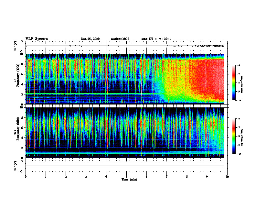Click the time axis tick label "3"
The image size is (256, 198).
click(x=86, y=177)
